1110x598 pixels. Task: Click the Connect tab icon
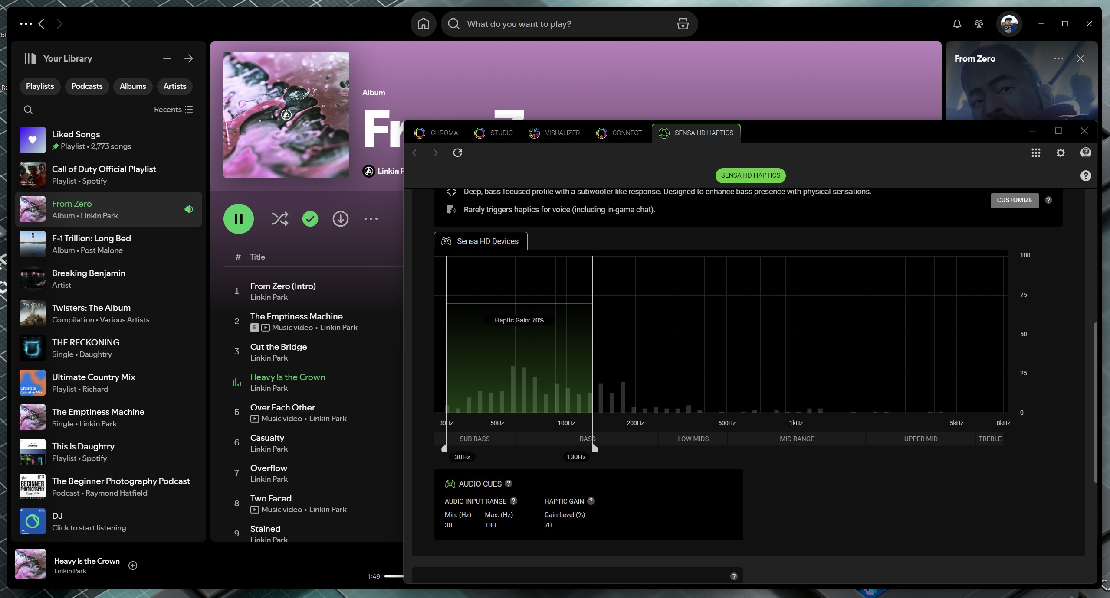coord(601,133)
